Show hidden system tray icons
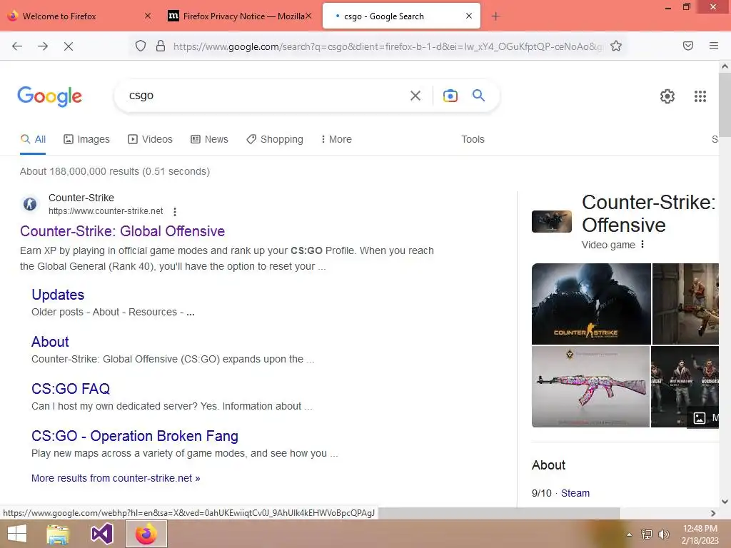The height and width of the screenshot is (548, 731). (x=630, y=534)
